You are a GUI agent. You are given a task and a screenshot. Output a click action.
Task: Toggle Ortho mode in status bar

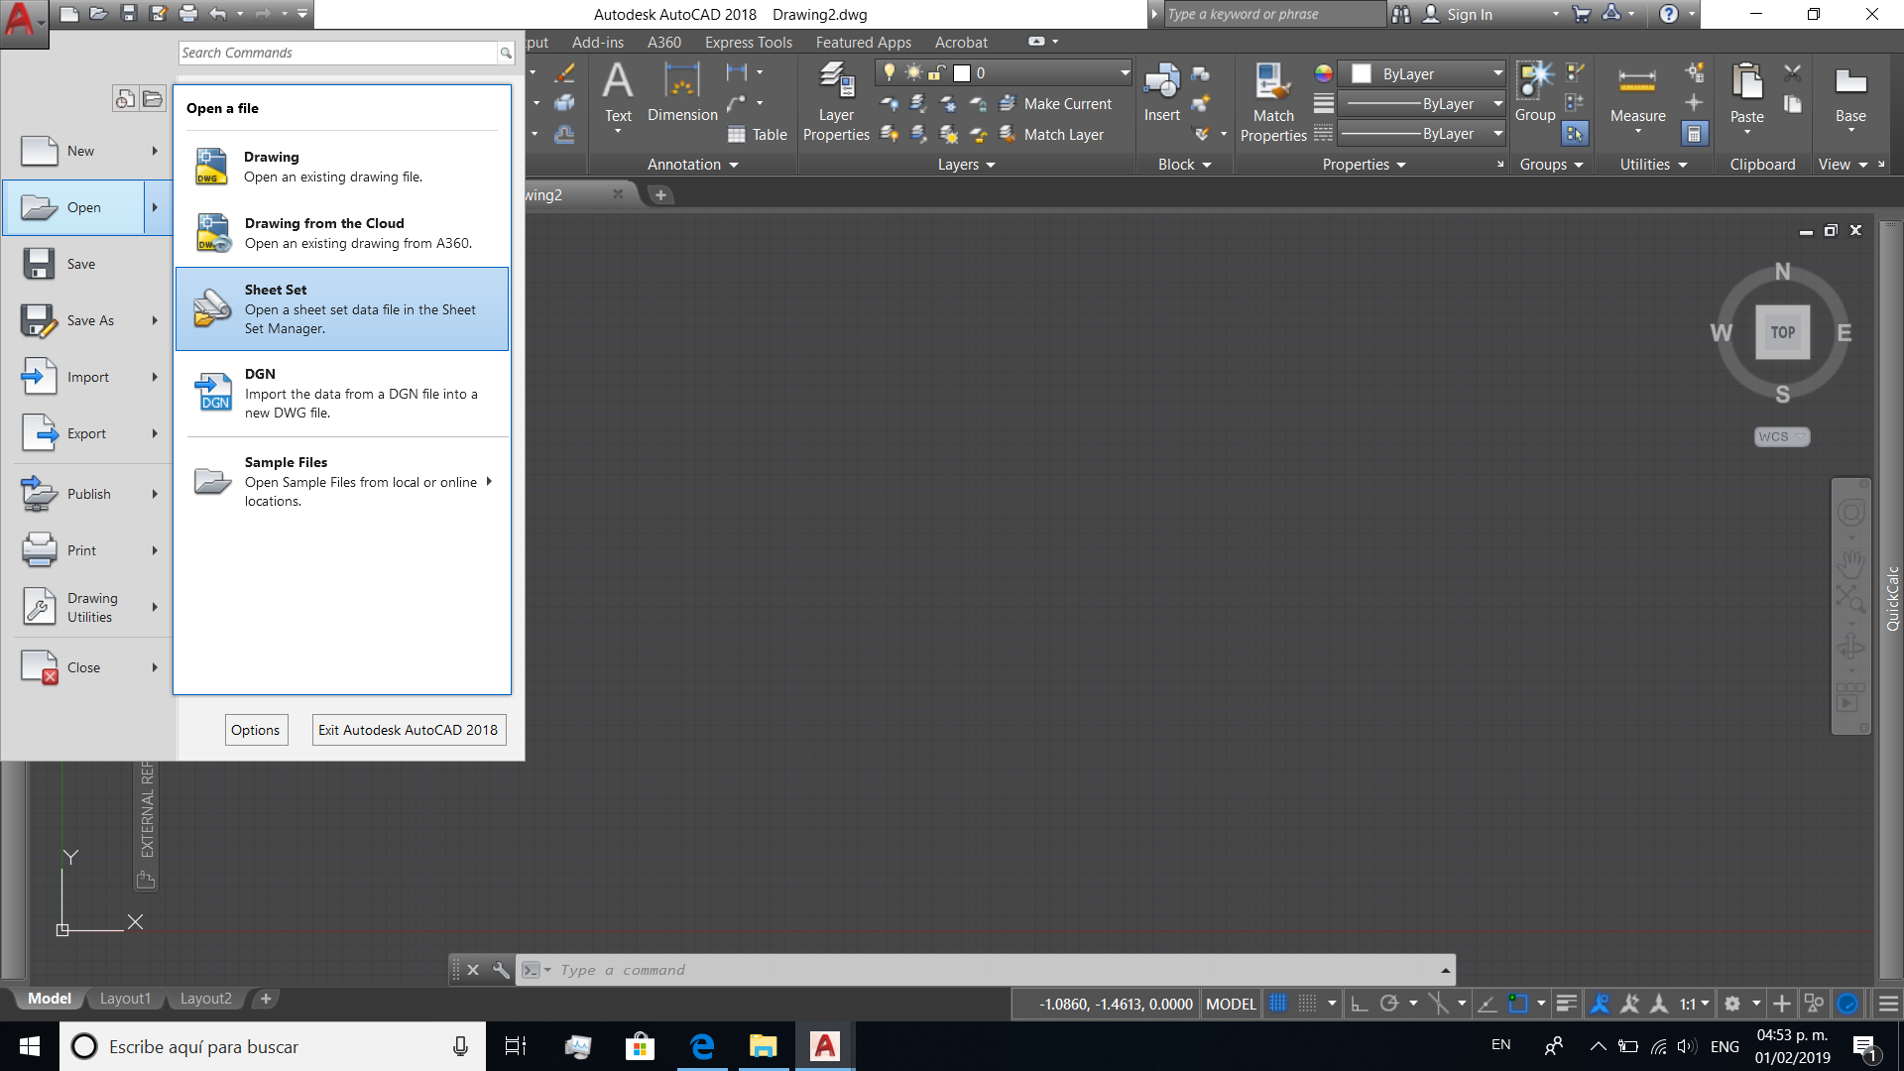(1360, 1004)
